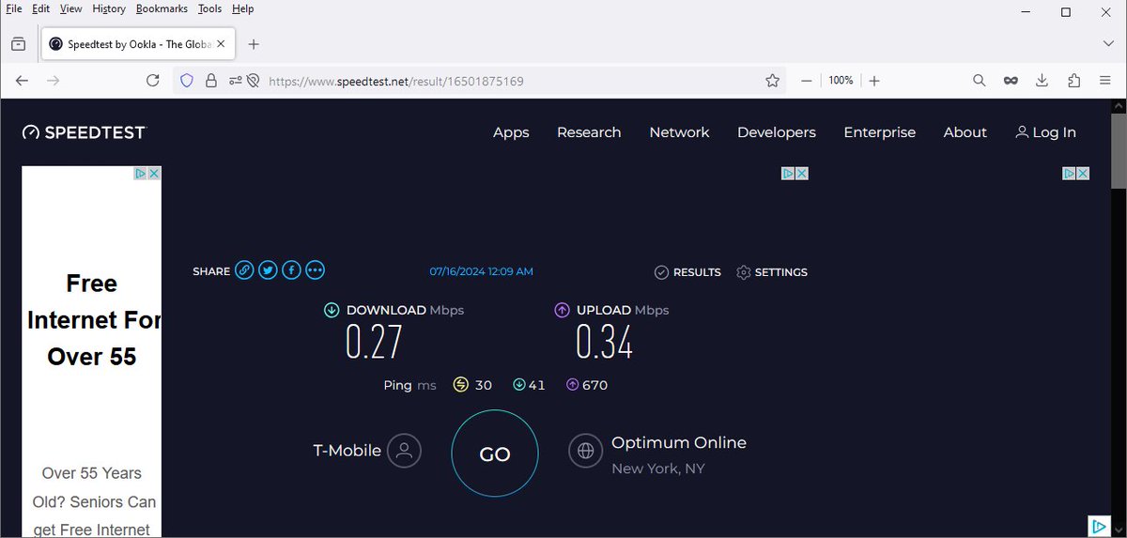Click the globe server icon
This screenshot has width=1127, height=538.
(585, 451)
